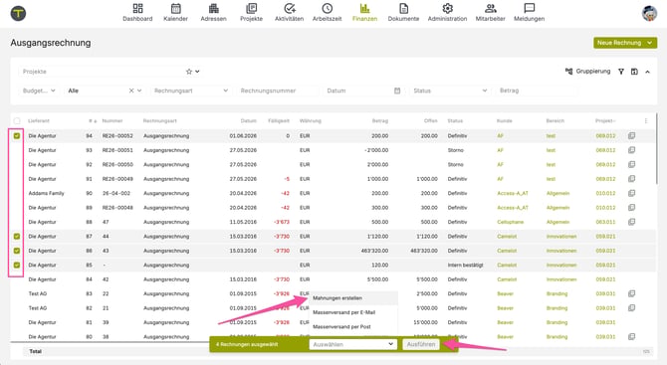Go to Mitarbeiter
This screenshot has height=365, width=667.
pyautogui.click(x=491, y=12)
